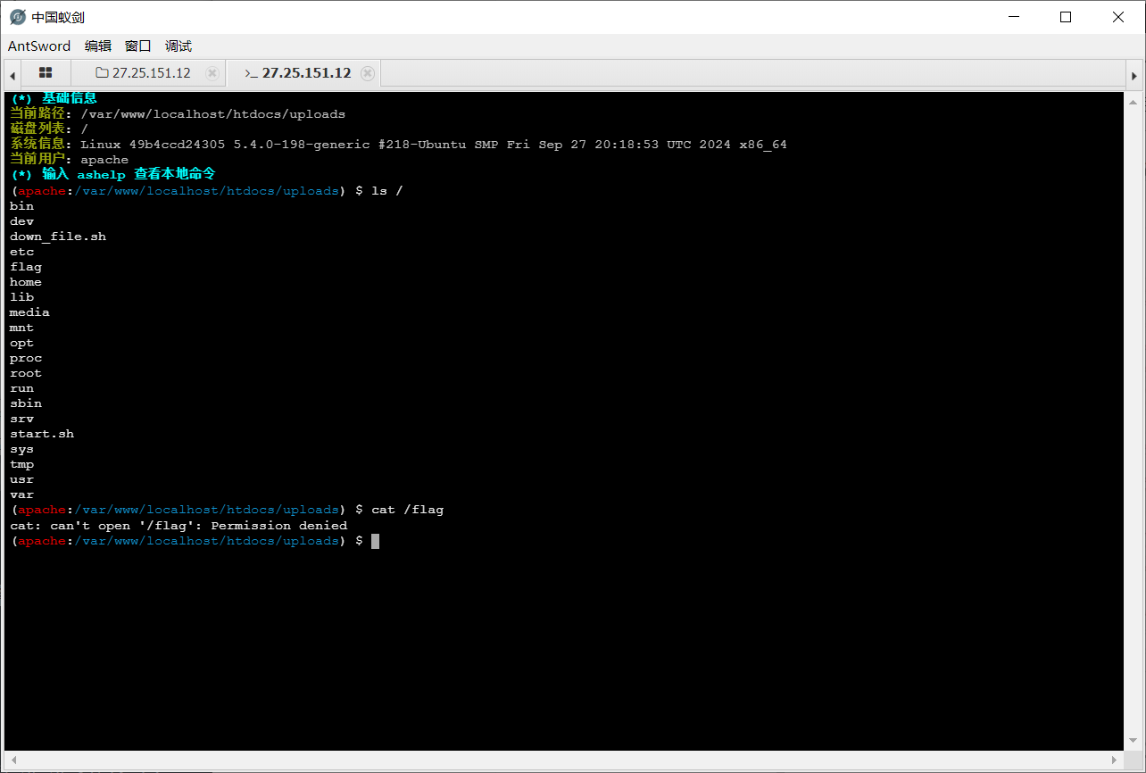Click the tab strip left scroll arrow
Screen dimensions: 1146x773
(x=12, y=74)
